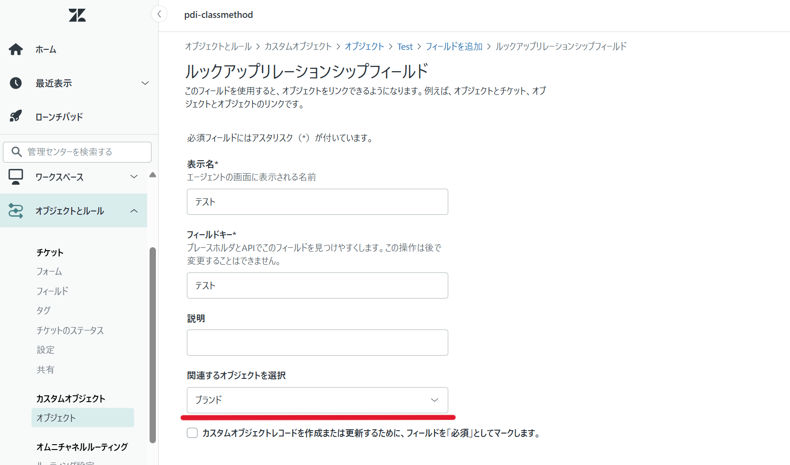Open the Test breadcrumb link
This screenshot has height=465, width=790.
(405, 46)
